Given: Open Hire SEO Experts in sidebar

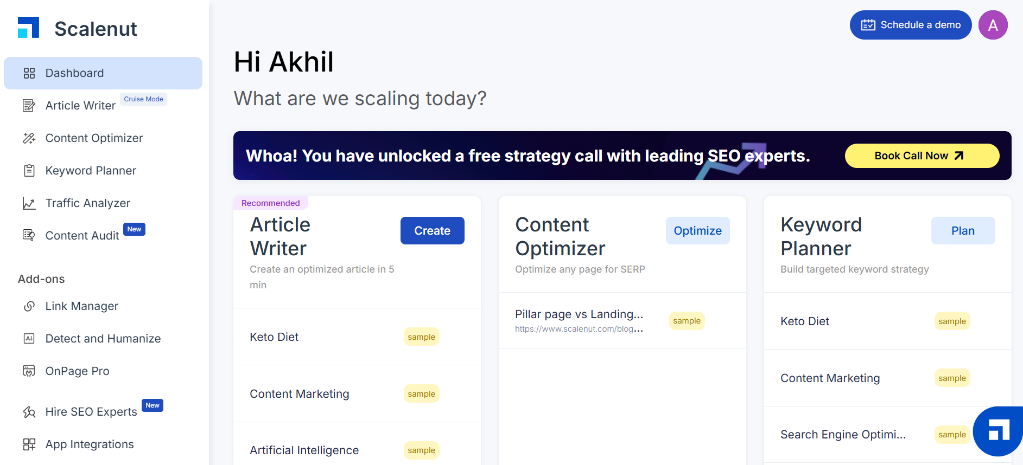Looking at the screenshot, I should (x=91, y=412).
